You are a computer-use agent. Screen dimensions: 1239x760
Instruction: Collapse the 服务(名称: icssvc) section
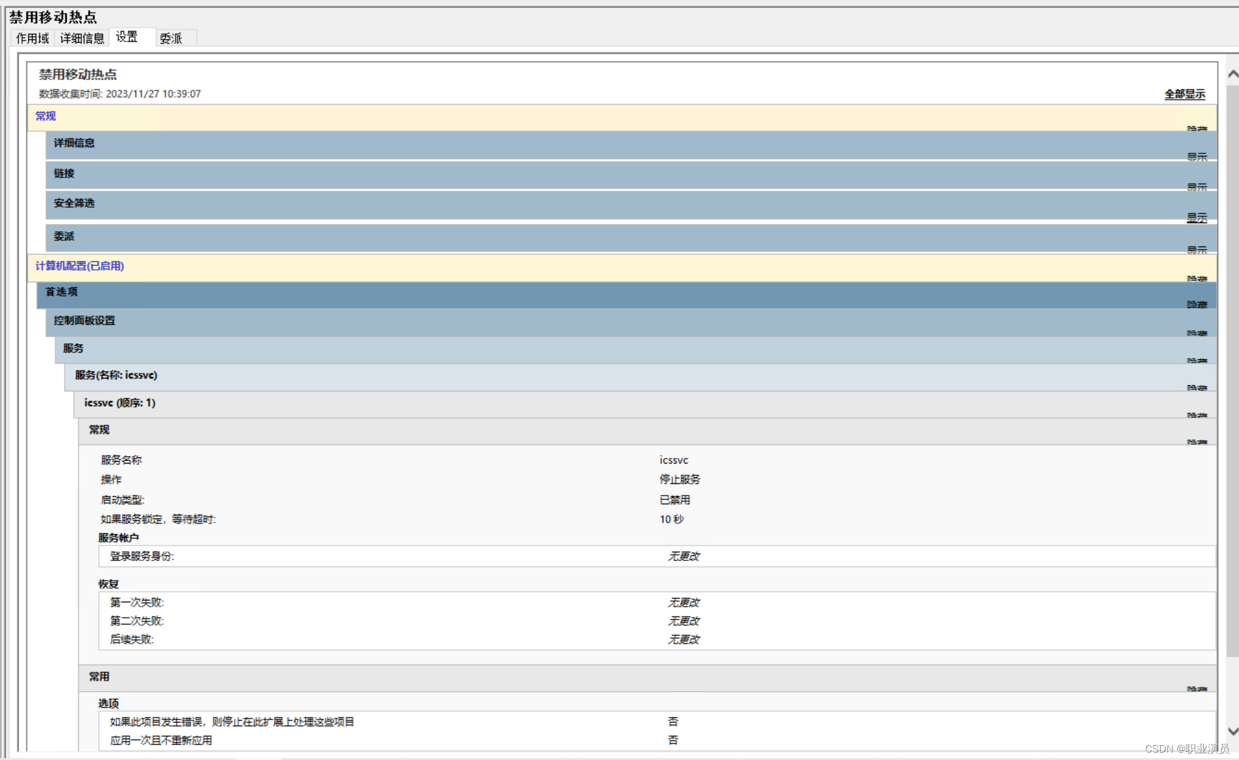116,375
